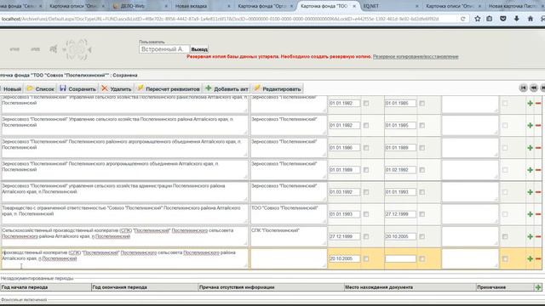Open the bookmarks list icon

[x=490, y=19]
